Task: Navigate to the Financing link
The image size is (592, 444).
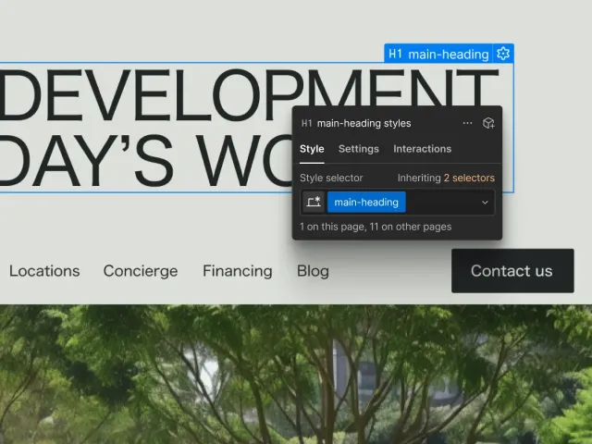Action: coord(238,271)
